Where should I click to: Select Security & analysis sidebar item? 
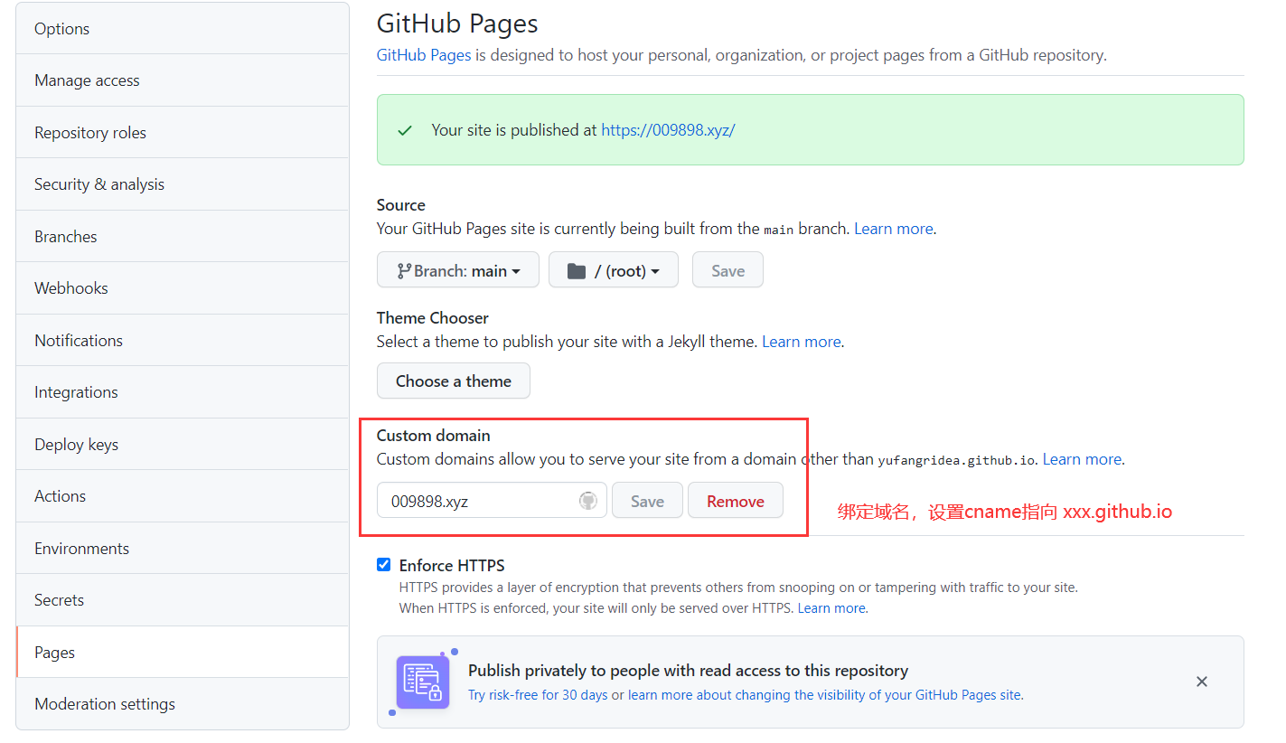click(183, 184)
